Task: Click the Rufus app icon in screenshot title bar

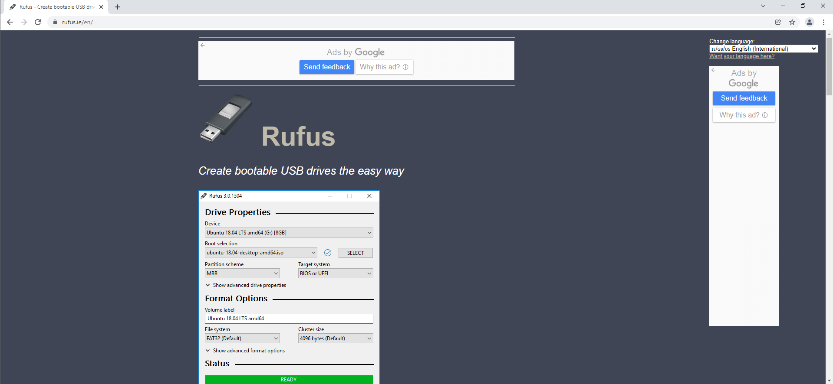Action: coord(204,196)
